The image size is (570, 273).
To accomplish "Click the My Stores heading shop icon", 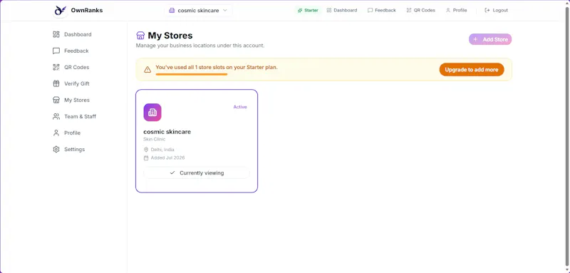I will click(140, 35).
